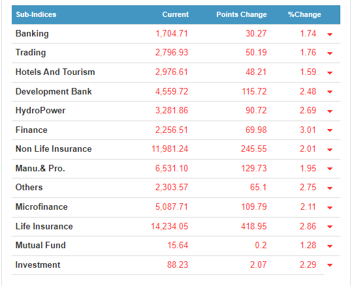Click down arrow icon for Hotels And Tourism
The image size is (356, 286).
[330, 73]
